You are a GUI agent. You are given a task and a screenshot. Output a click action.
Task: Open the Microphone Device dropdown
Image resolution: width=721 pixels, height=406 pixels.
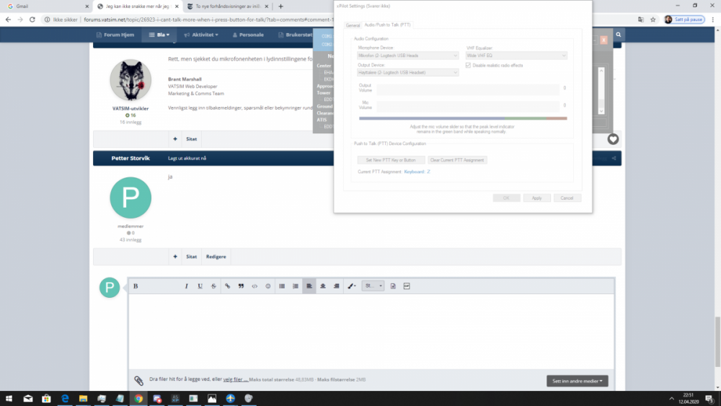(408, 55)
